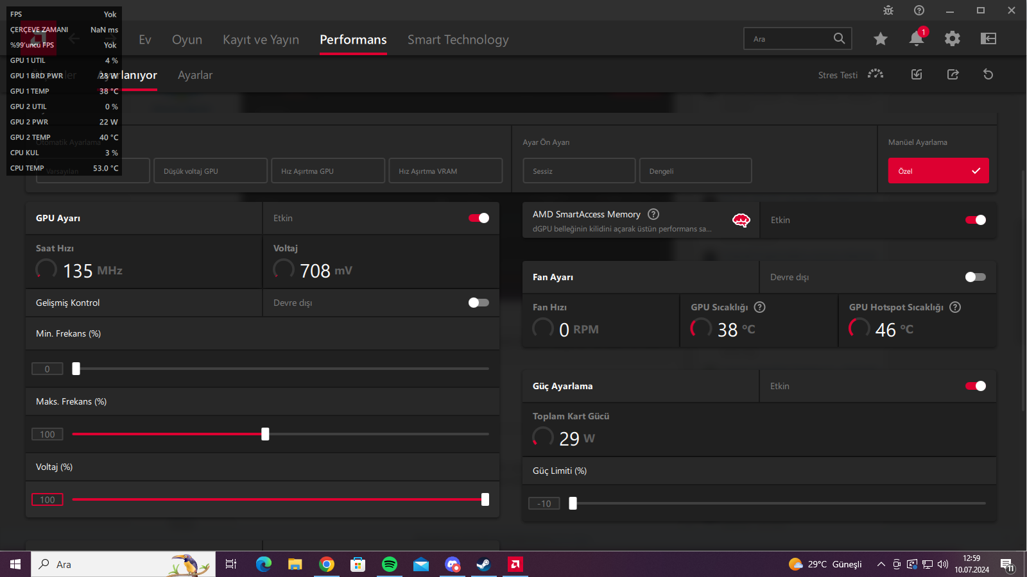Open Microsoft Store from the taskbar
1027x577 pixels.
click(x=358, y=564)
